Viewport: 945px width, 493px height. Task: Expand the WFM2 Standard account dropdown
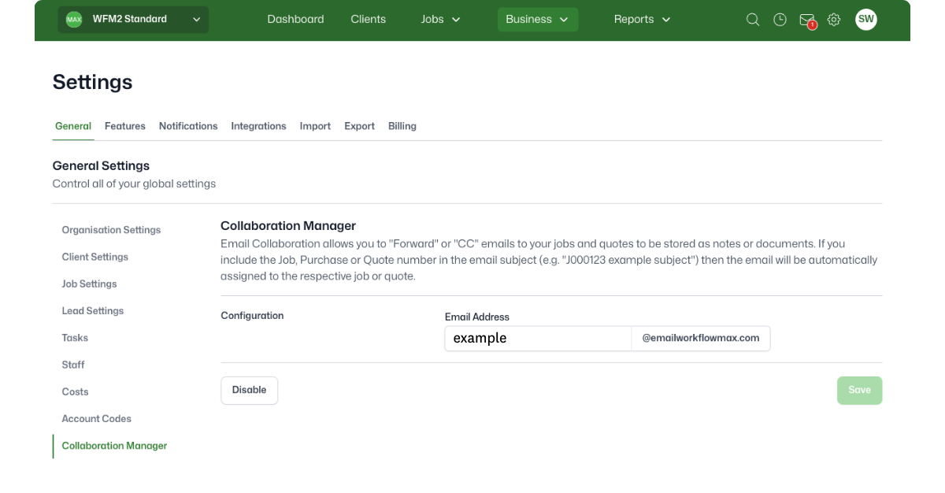coord(196,20)
